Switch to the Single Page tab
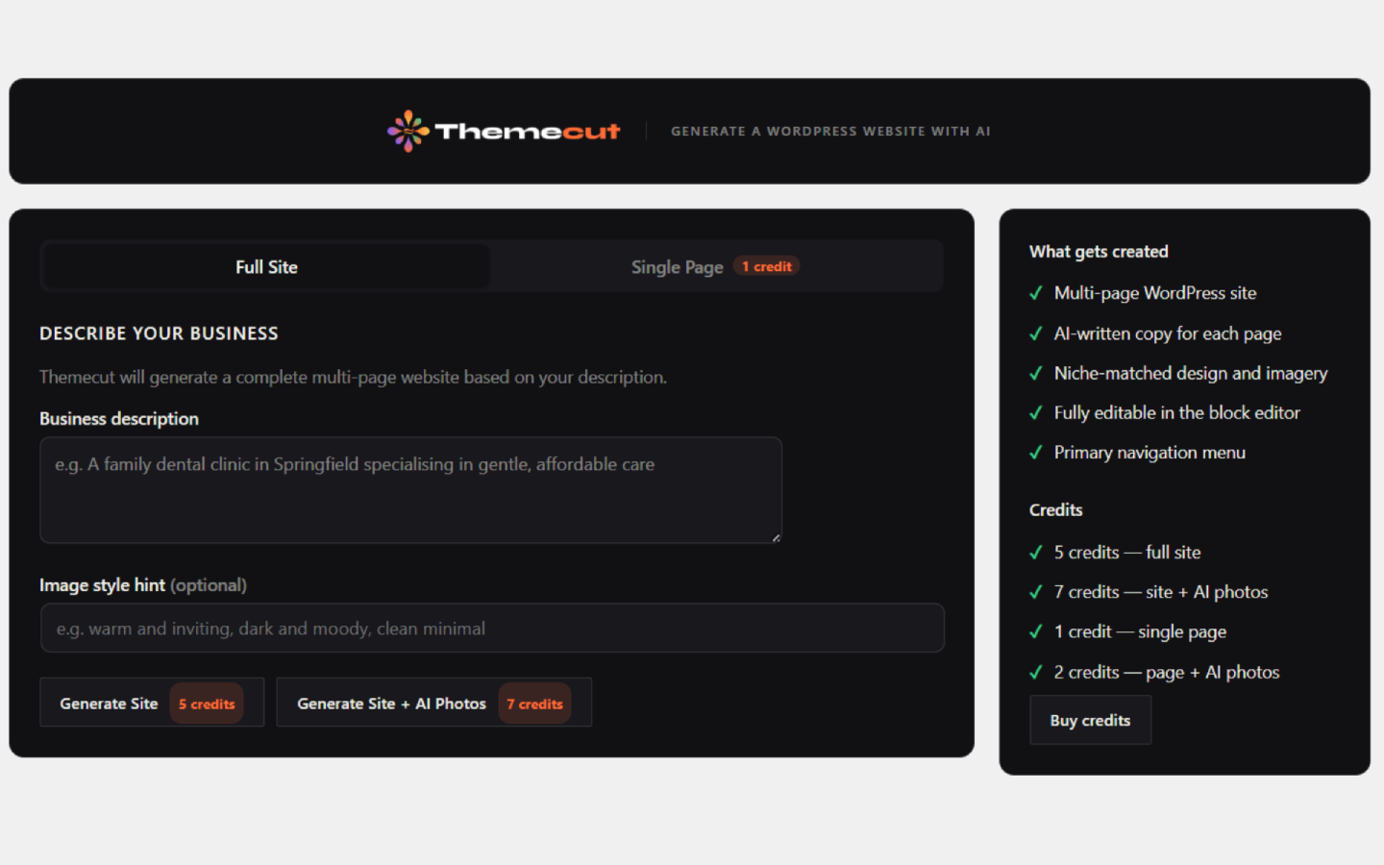Image resolution: width=1384 pixels, height=865 pixels. [715, 267]
